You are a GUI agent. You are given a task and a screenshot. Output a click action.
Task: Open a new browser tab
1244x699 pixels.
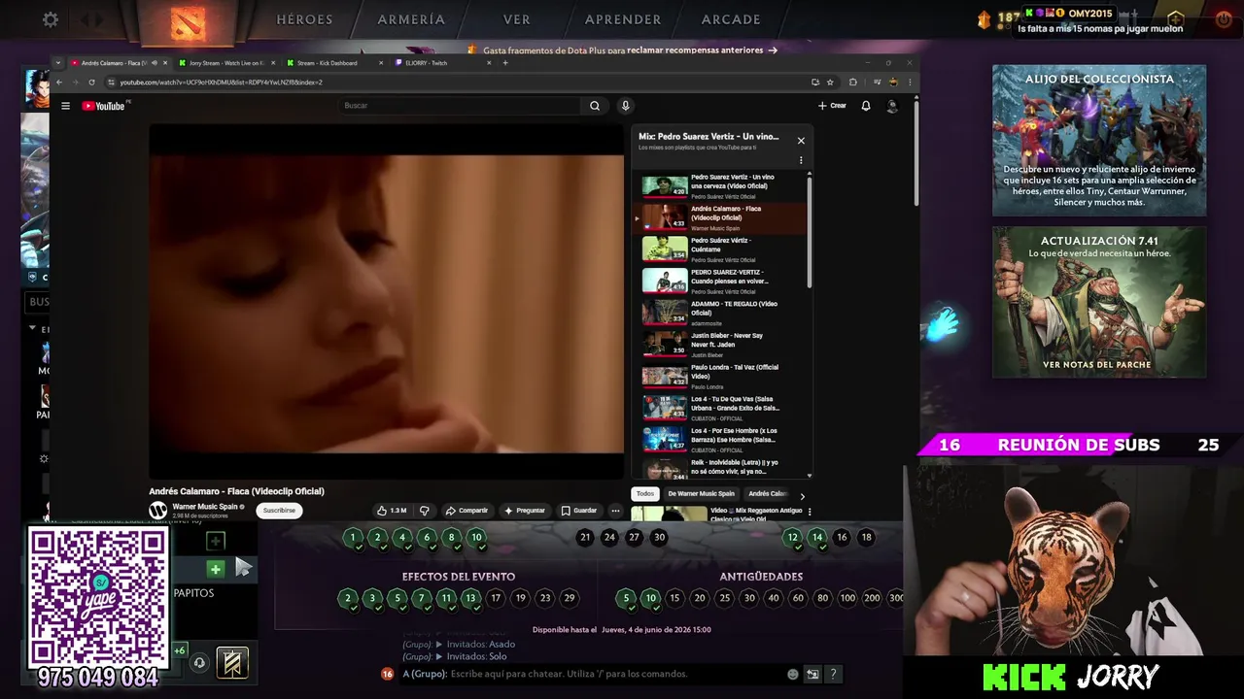(505, 63)
